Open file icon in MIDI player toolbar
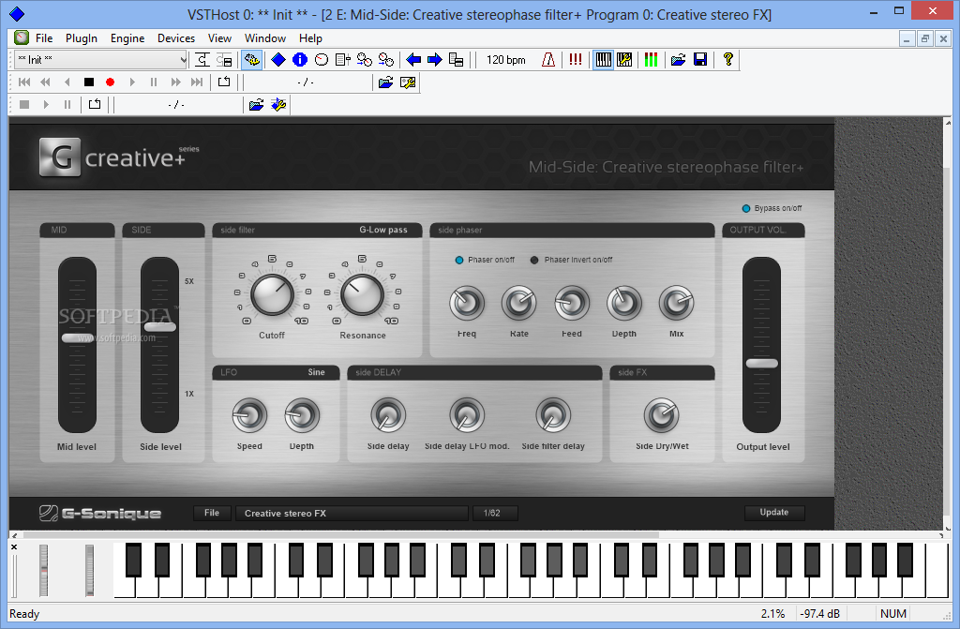The height and width of the screenshot is (629, 960). [385, 82]
